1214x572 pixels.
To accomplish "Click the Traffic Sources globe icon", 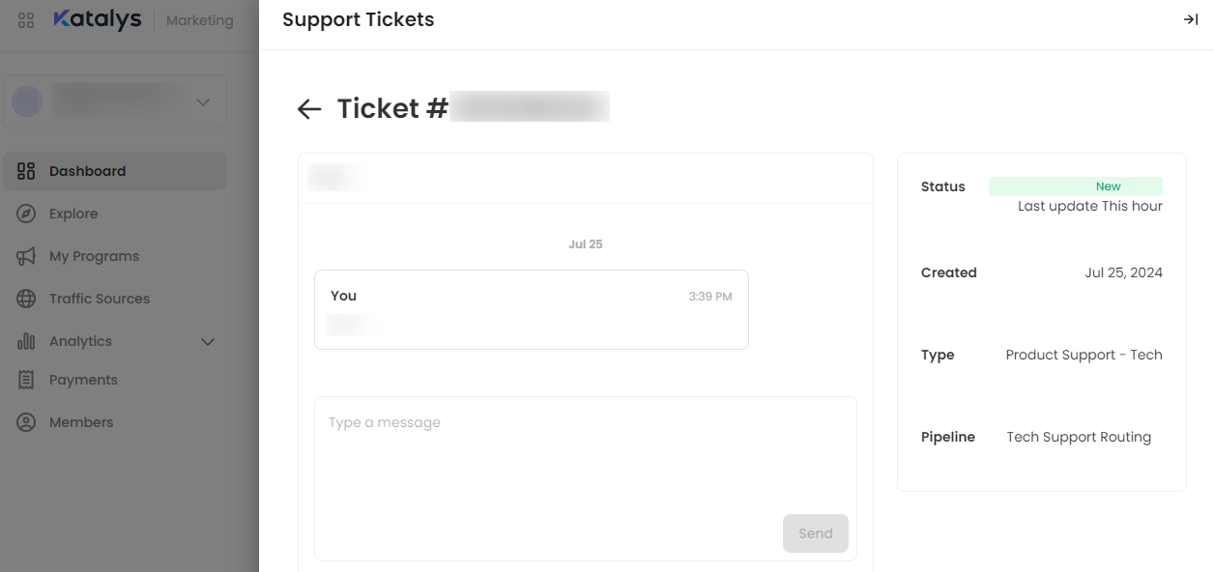I will (x=26, y=299).
